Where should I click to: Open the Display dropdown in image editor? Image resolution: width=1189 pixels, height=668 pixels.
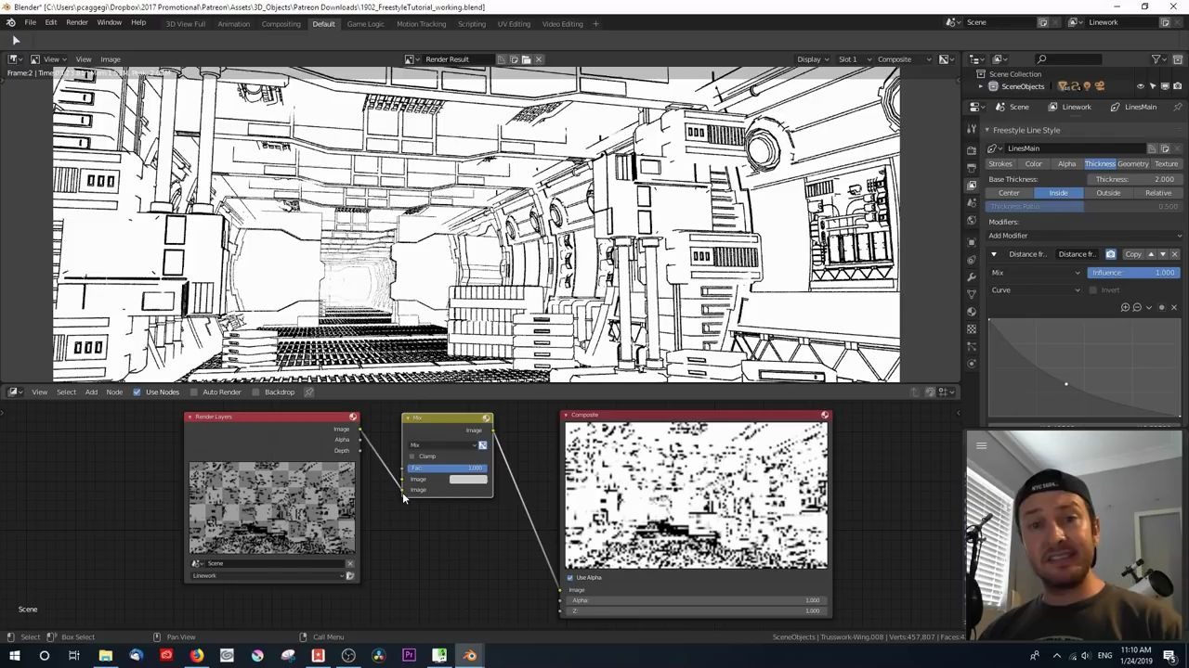tap(814, 59)
